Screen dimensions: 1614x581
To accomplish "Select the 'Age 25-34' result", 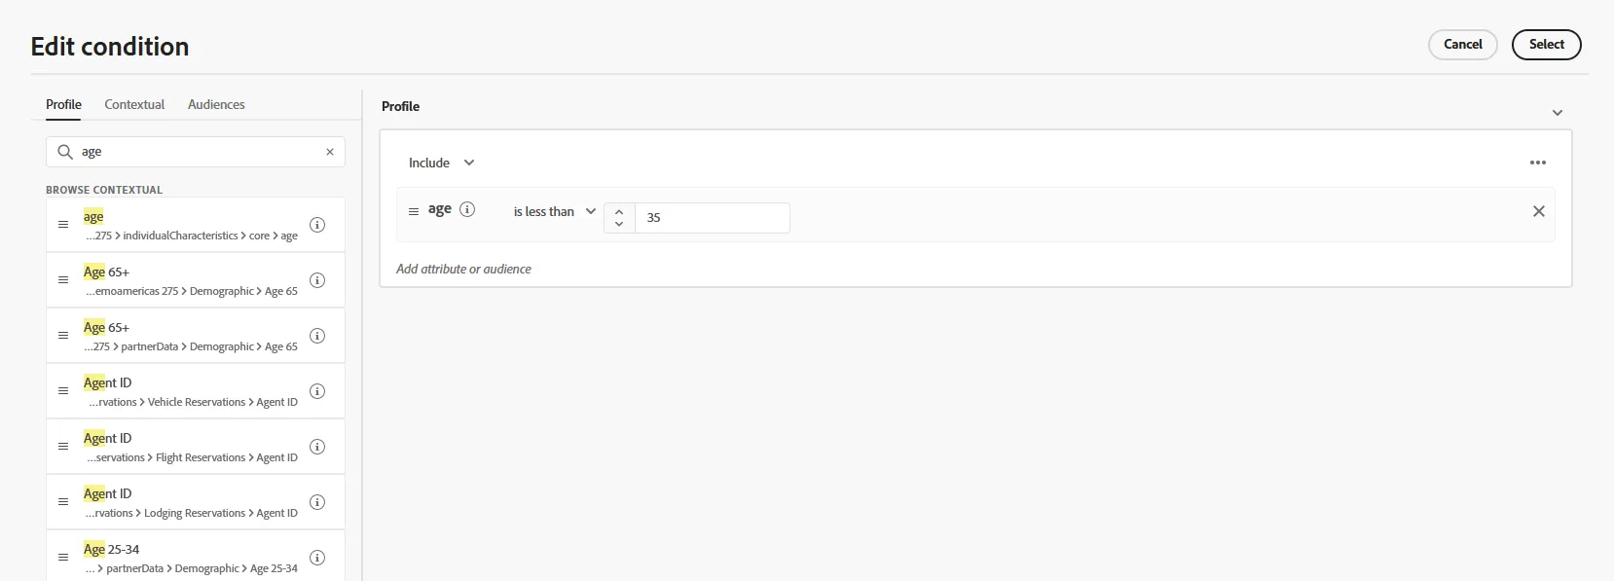I will [x=111, y=550].
